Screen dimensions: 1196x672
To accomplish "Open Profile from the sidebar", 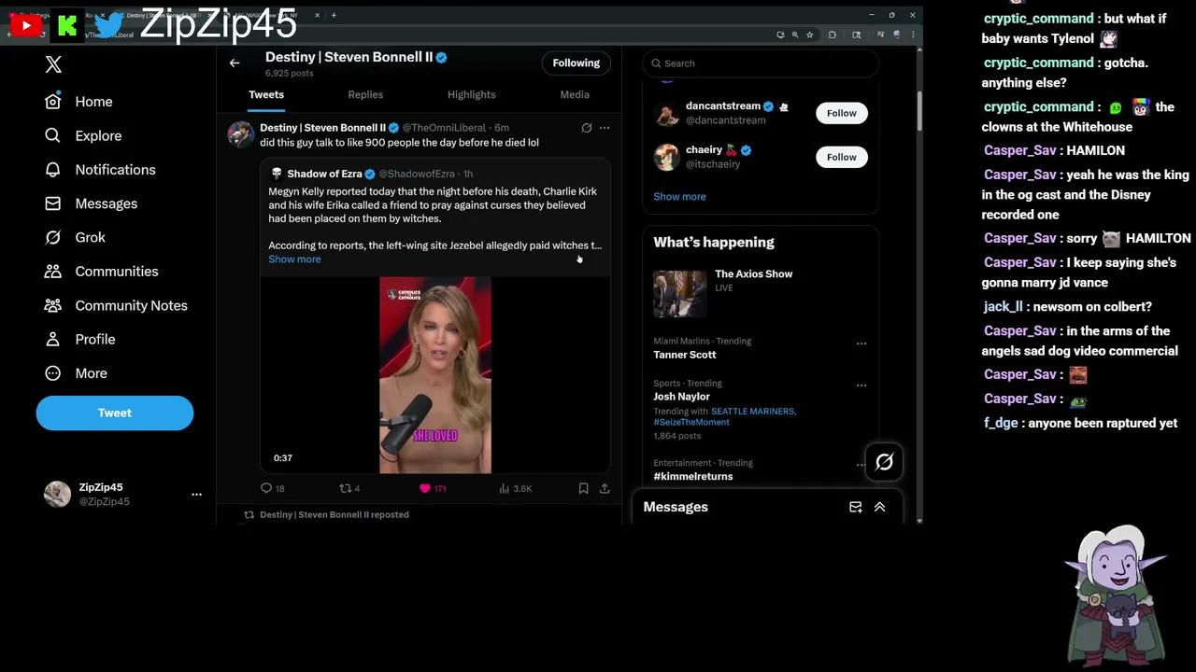I will (x=80, y=339).
